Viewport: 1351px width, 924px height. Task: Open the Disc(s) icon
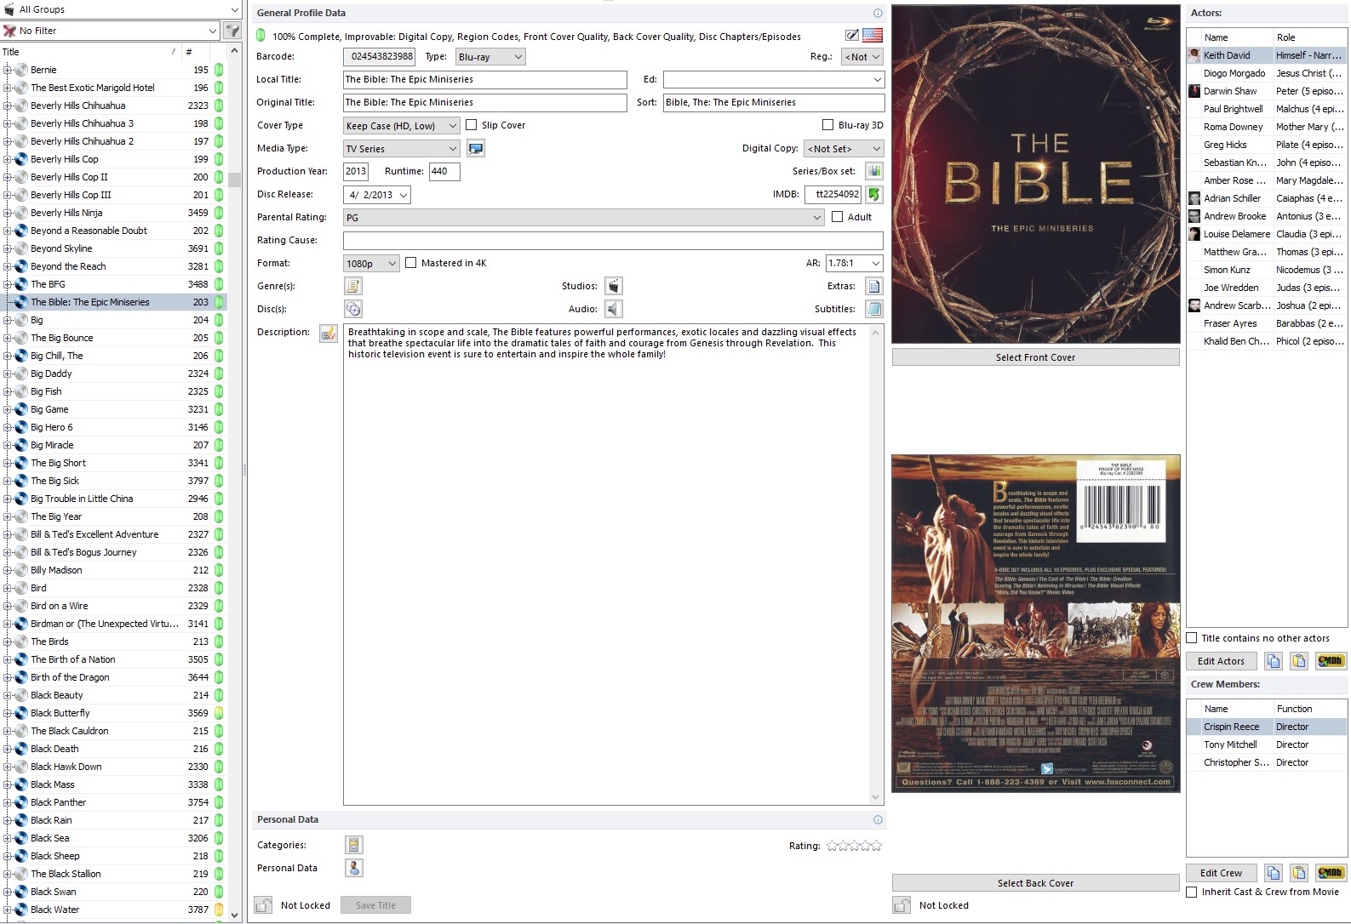[353, 309]
